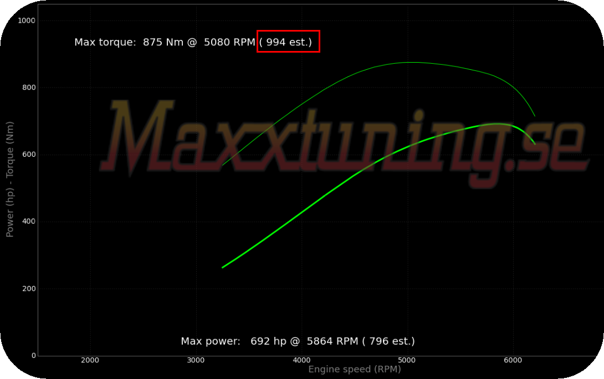Click the 6000 tick label on the RPM axis

[513, 360]
